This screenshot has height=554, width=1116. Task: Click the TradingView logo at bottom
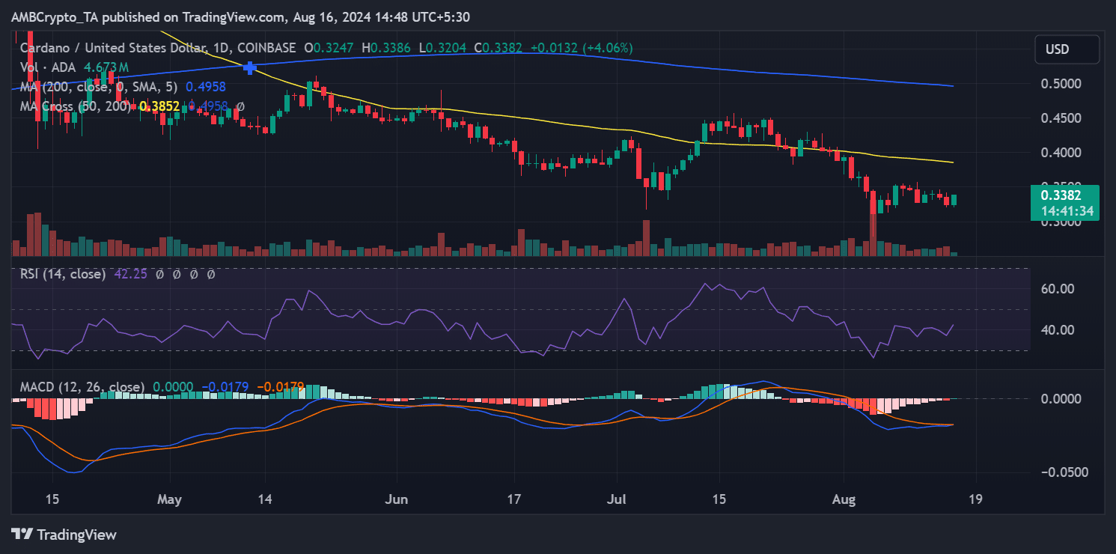click(64, 535)
